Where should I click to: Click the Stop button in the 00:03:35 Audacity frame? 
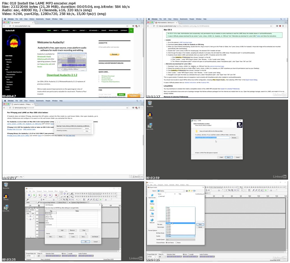(x=40, y=195)
